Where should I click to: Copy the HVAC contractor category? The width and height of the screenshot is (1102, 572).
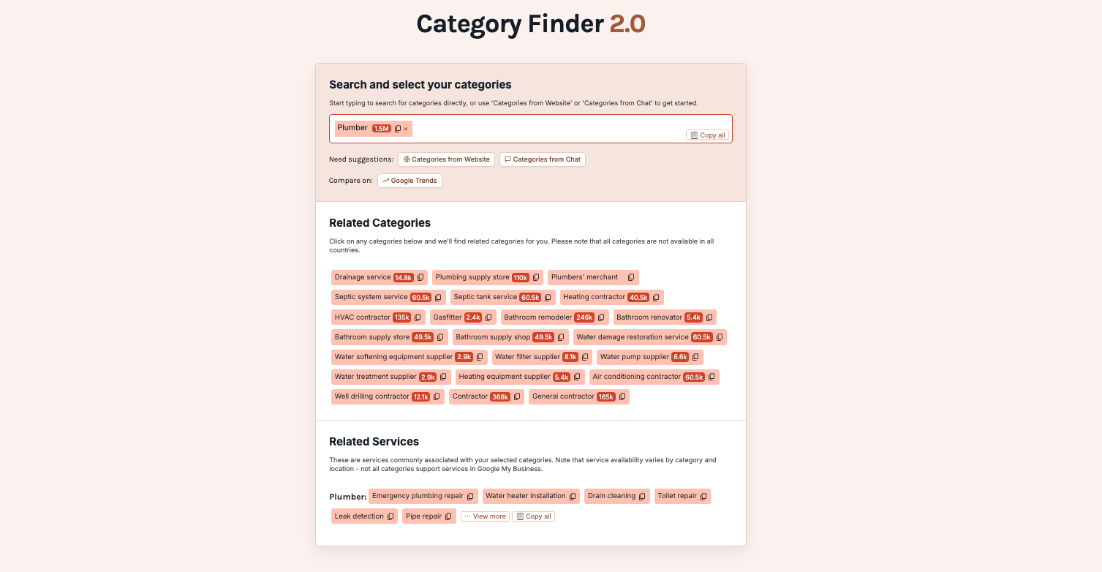coord(418,317)
